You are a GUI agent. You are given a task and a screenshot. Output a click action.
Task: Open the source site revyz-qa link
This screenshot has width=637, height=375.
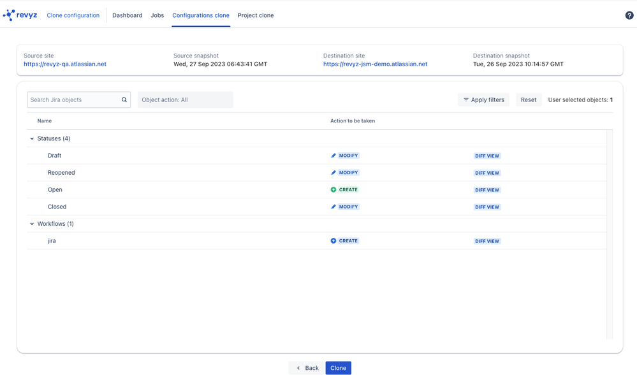(65, 64)
